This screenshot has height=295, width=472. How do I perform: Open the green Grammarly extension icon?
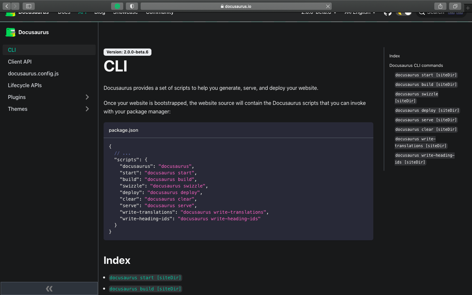[x=117, y=6]
